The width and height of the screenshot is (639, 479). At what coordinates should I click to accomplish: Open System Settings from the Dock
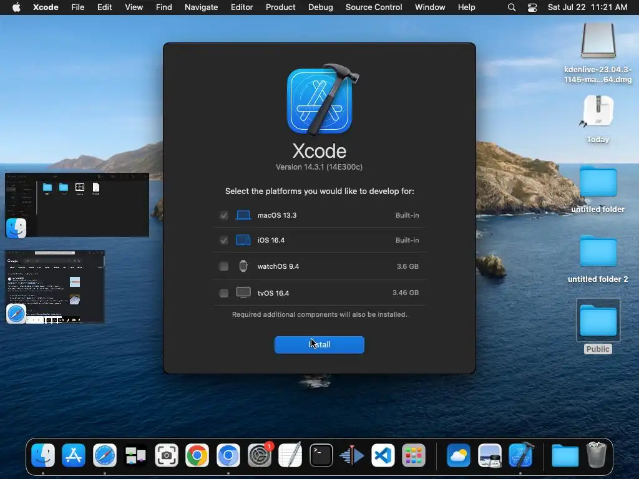(259, 455)
